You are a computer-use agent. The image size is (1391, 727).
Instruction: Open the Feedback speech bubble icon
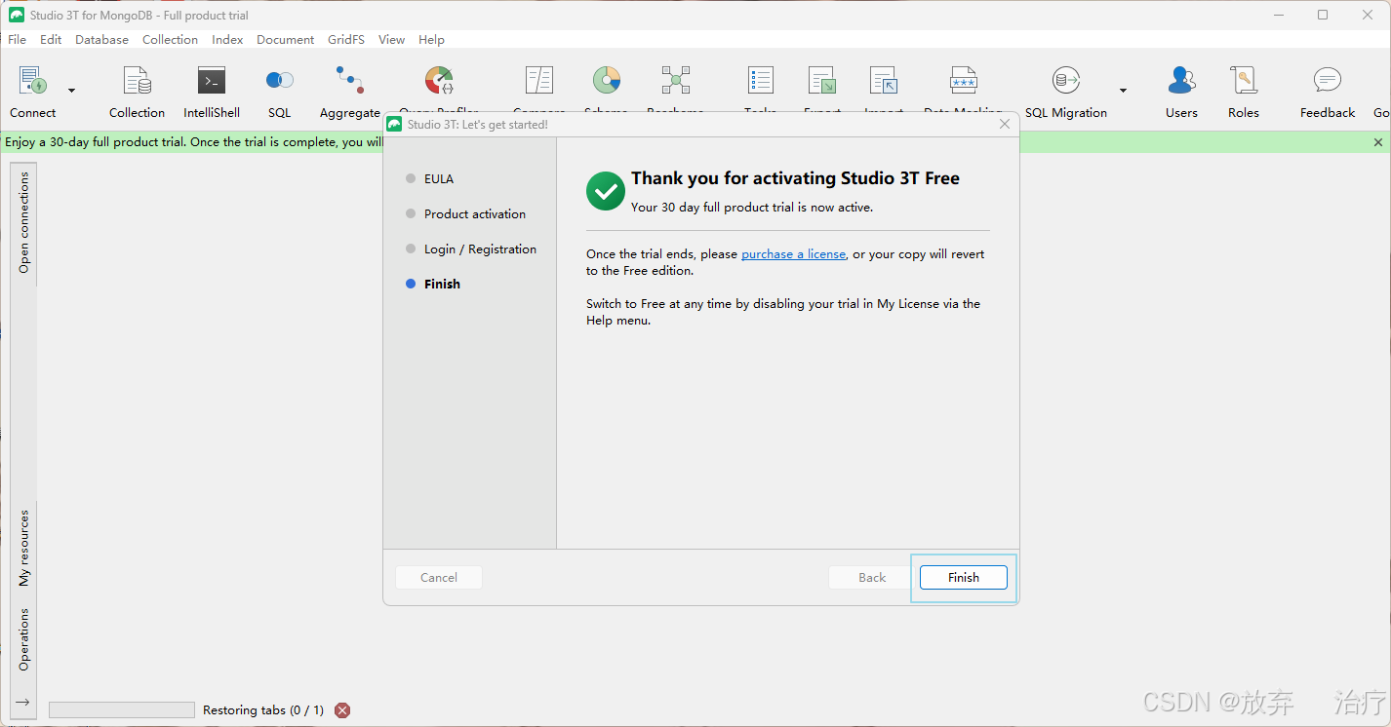1328,82
